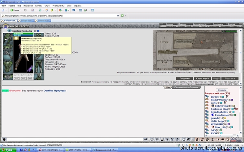Open the smiley face emoticon picker

coord(184,139)
